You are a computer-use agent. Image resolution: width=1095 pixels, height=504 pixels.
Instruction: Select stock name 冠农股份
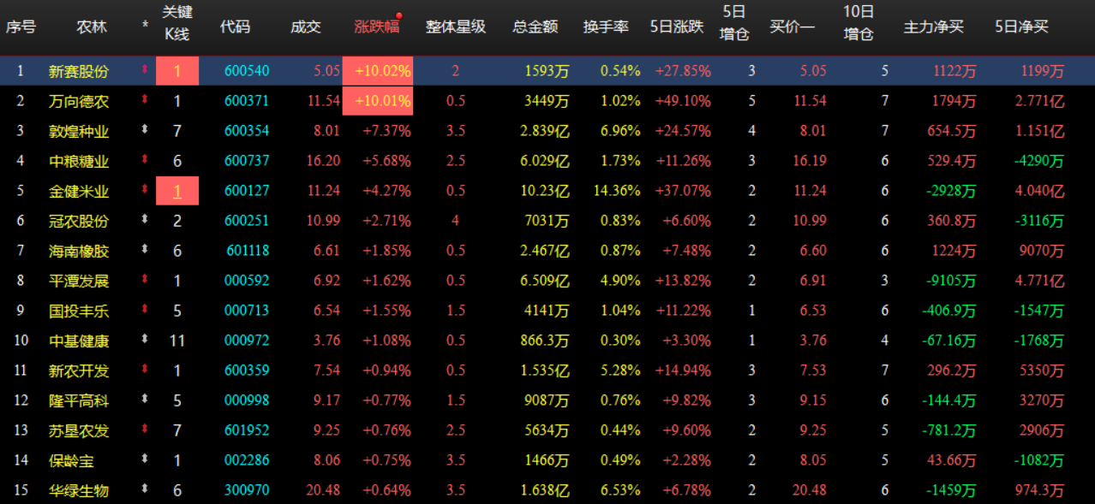79,221
